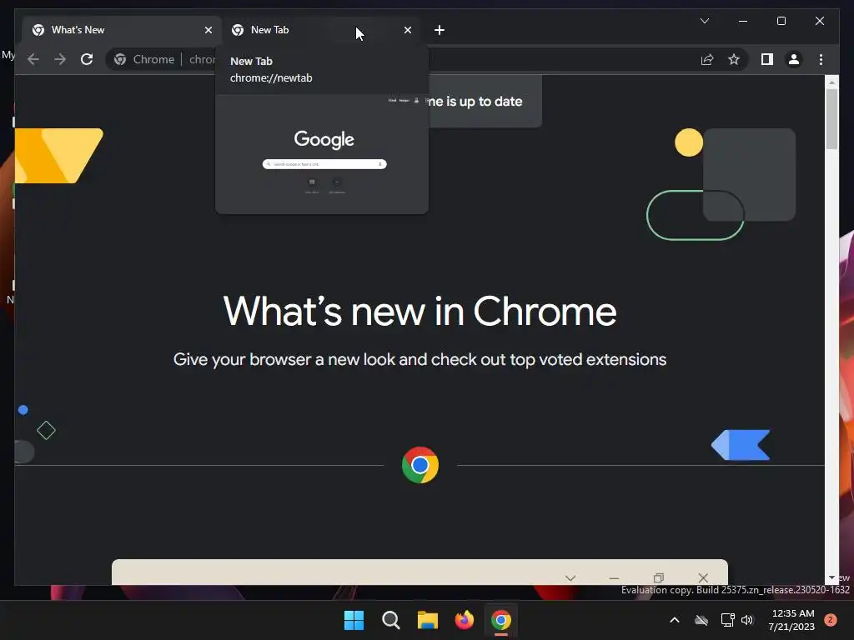Show hidden system tray icons
The image size is (854, 640).
tap(674, 620)
